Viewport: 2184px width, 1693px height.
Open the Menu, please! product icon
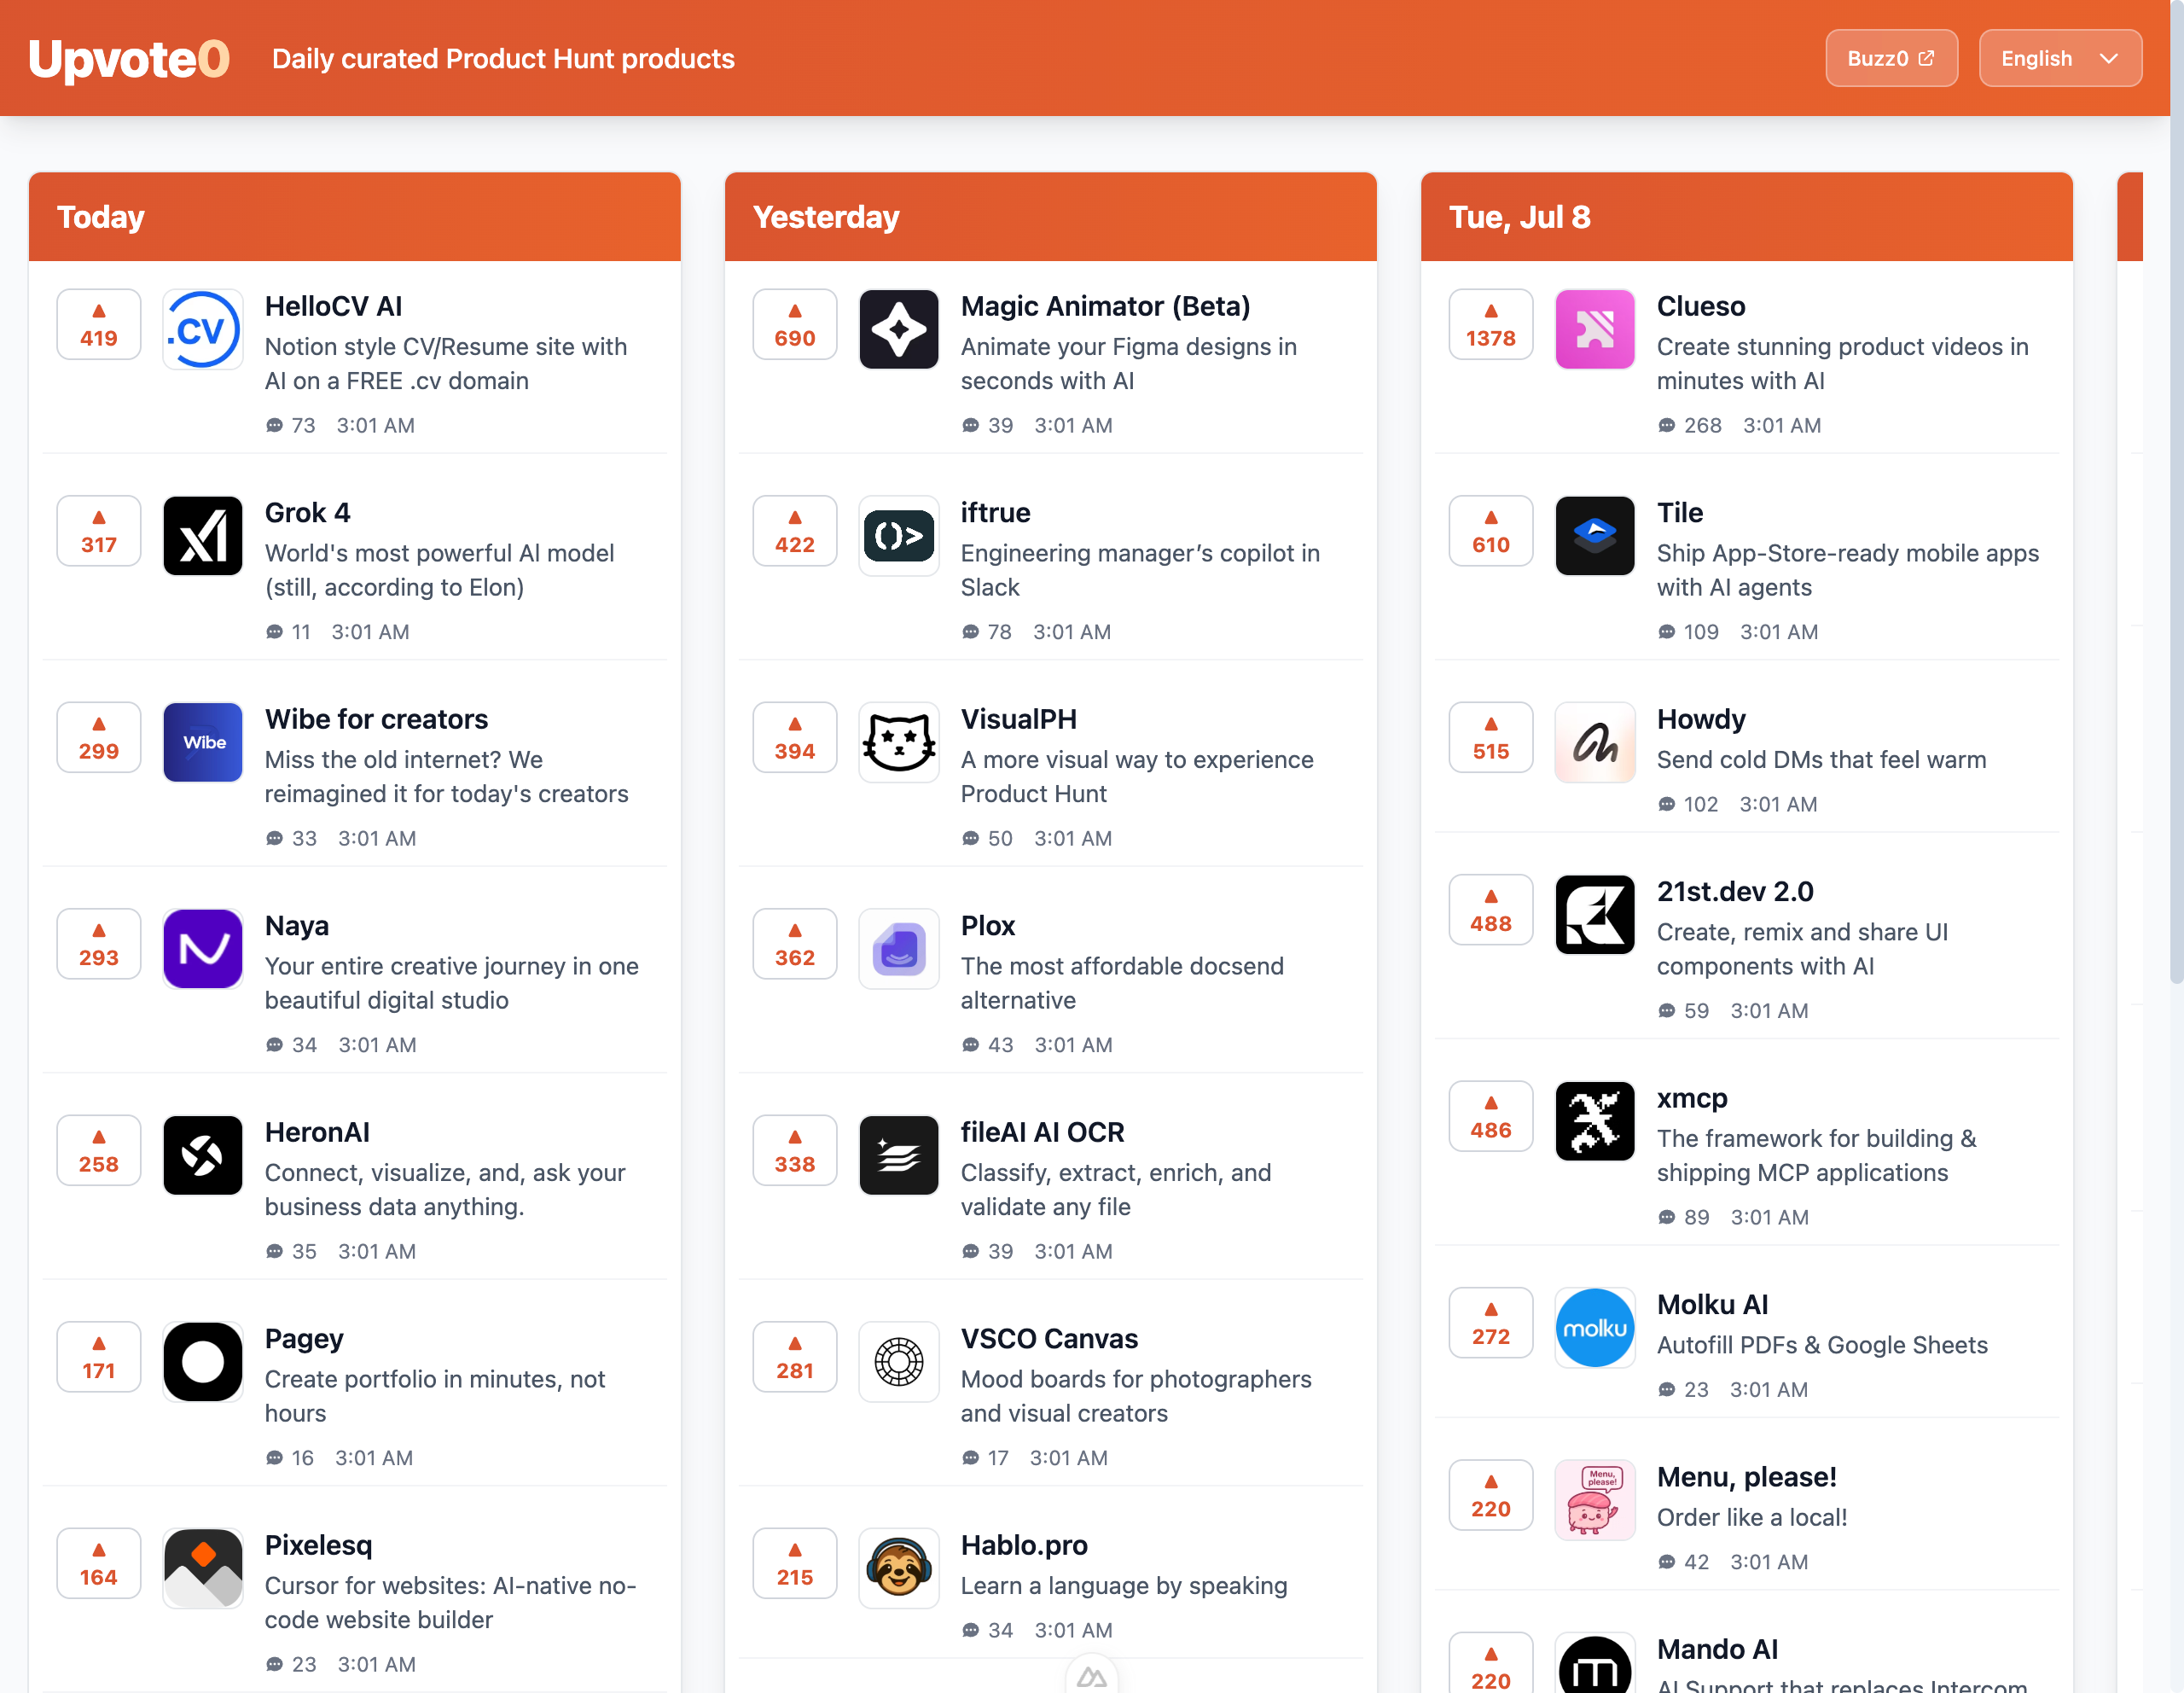coord(1594,1500)
